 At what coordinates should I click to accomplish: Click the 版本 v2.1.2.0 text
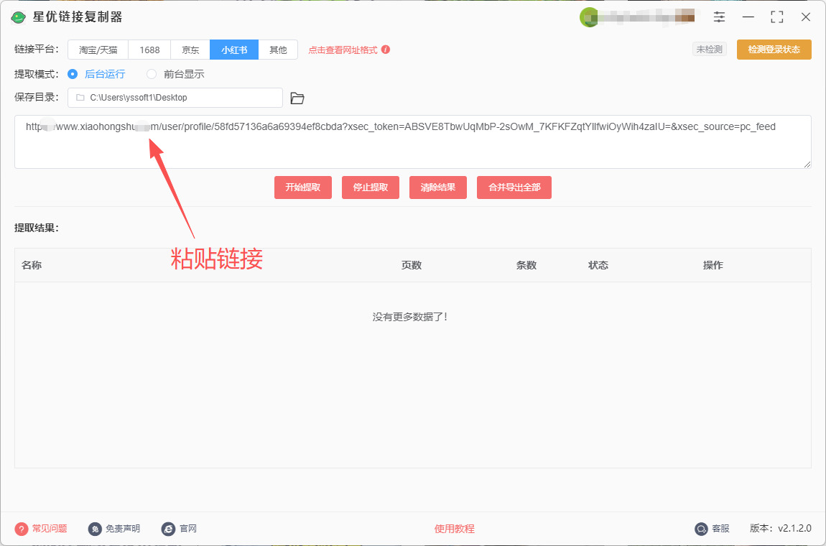point(781,529)
